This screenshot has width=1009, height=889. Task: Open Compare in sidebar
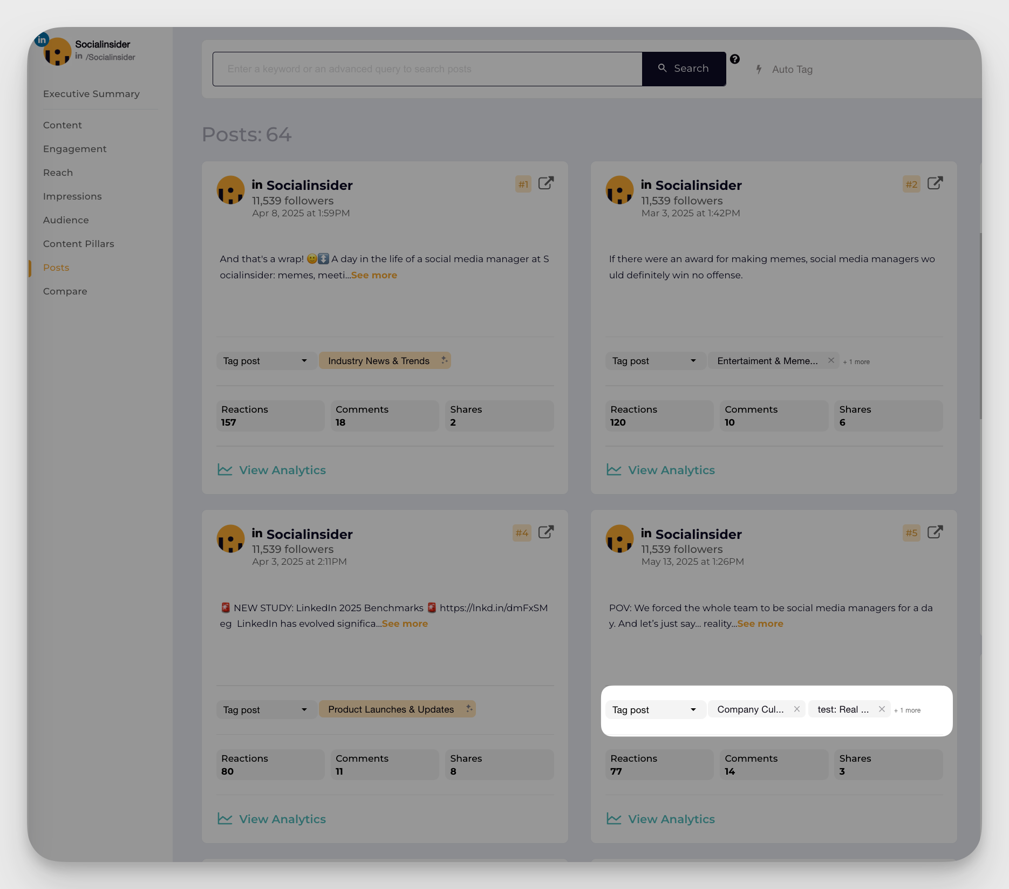click(65, 291)
